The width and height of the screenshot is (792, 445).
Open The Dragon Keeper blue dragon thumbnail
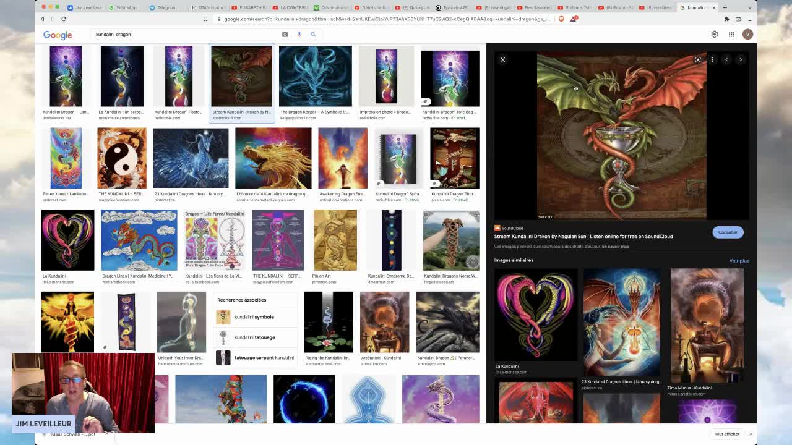[315, 76]
